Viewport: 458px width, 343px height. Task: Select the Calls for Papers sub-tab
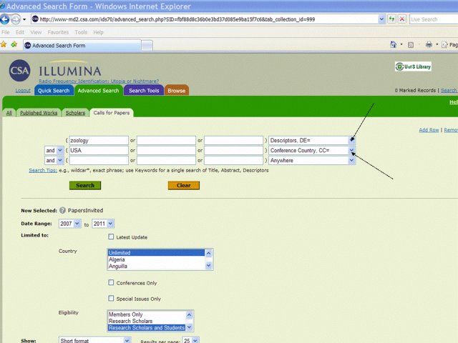click(x=112, y=113)
